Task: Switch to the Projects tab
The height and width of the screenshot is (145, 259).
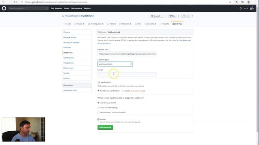Action: [x=125, y=24]
